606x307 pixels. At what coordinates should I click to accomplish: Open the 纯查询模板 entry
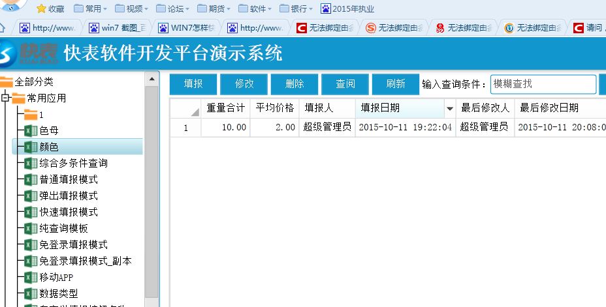pyautogui.click(x=64, y=229)
